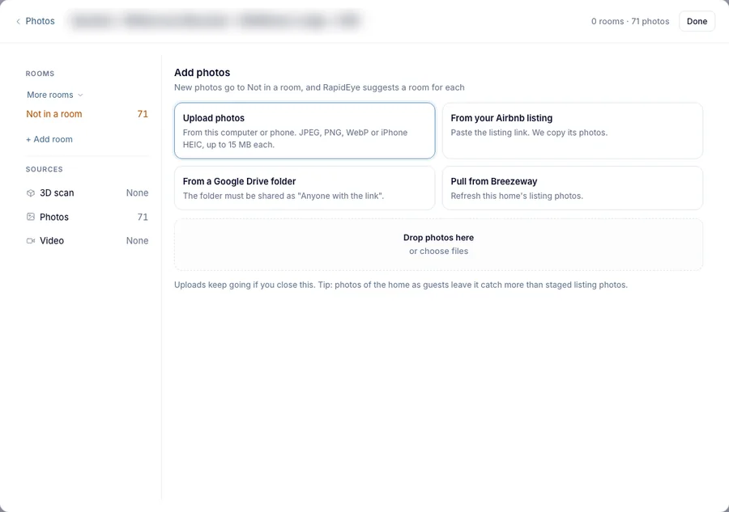The width and height of the screenshot is (729, 512).
Task: Click the 3D scan cube icon
Action: point(31,193)
